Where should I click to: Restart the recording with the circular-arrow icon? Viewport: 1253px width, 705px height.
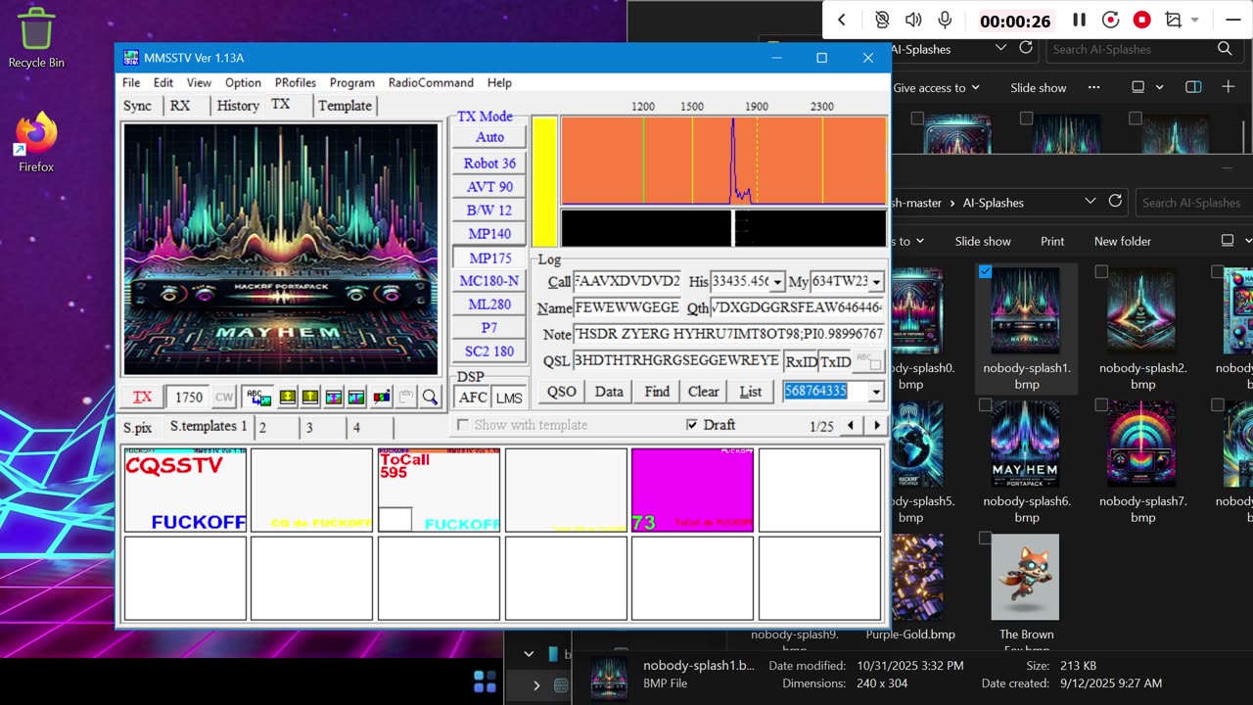pyautogui.click(x=1110, y=20)
